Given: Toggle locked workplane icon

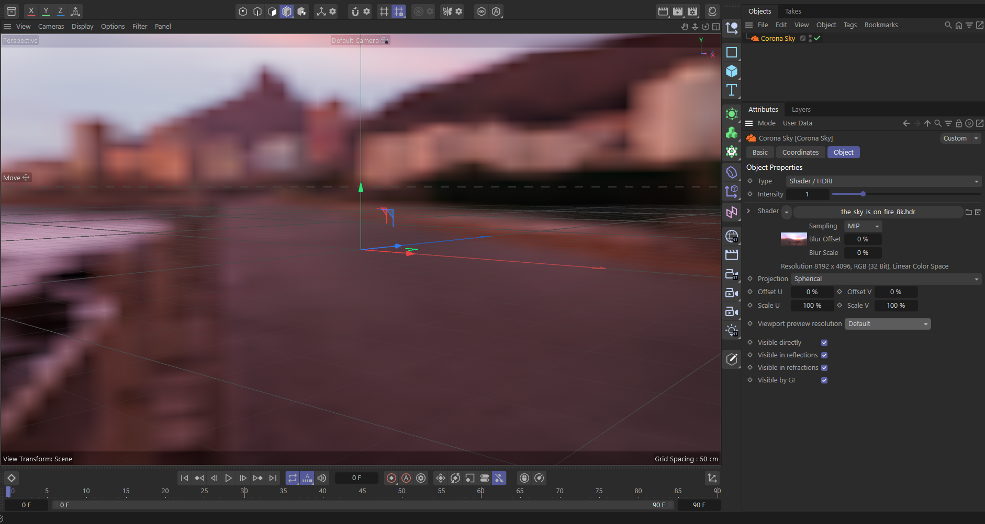Looking at the screenshot, I should 399,11.
